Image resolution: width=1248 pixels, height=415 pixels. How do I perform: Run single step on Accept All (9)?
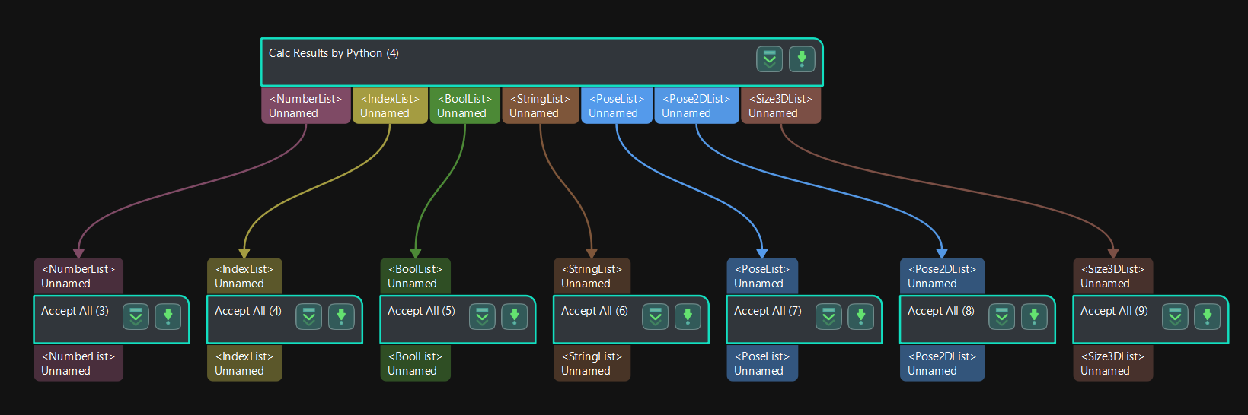[x=1207, y=316]
